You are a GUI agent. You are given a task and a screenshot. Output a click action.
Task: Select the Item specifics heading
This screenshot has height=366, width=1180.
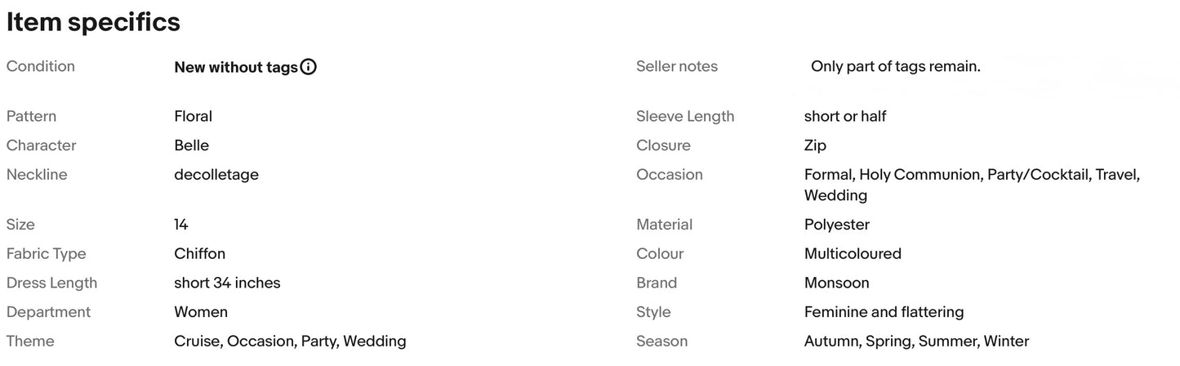(x=93, y=22)
